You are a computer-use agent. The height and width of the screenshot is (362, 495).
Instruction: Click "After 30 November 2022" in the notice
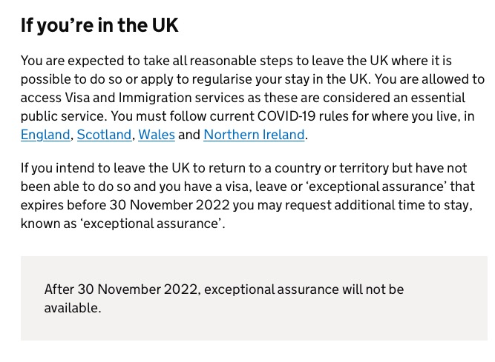point(121,289)
